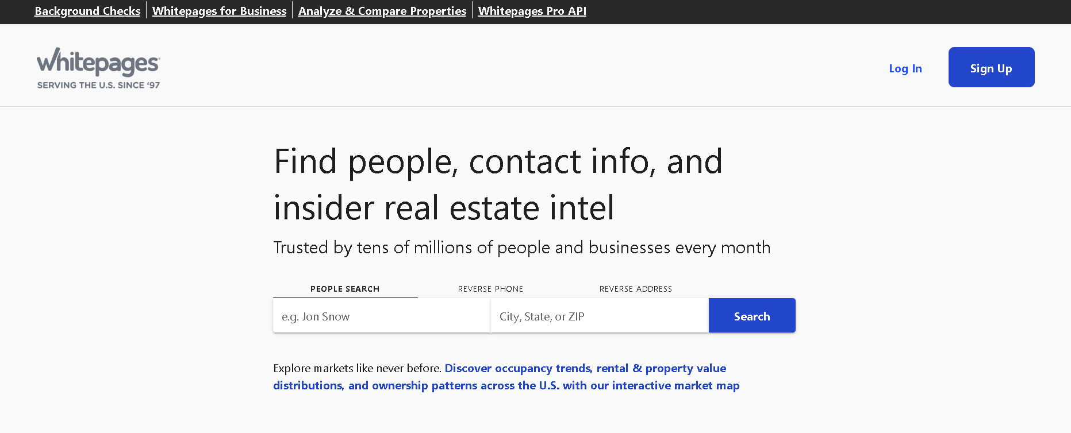Image resolution: width=1071 pixels, height=433 pixels.
Task: Start a people search by clicking Search
Action: [751, 315]
